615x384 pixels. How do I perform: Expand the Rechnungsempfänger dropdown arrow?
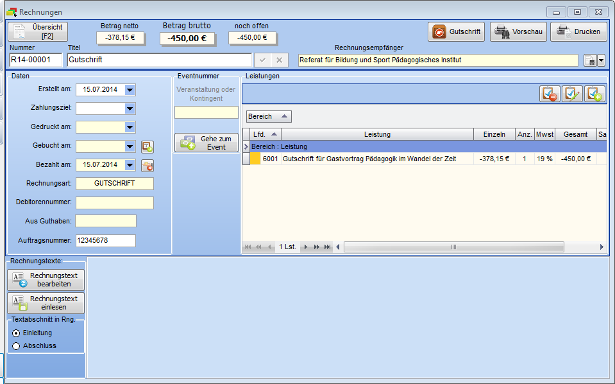pos(601,60)
